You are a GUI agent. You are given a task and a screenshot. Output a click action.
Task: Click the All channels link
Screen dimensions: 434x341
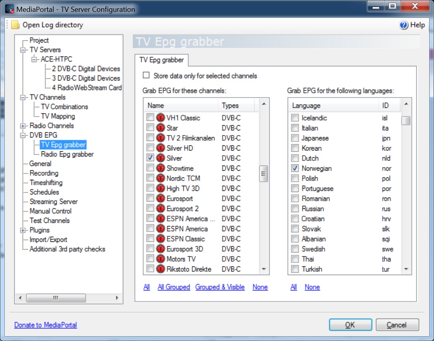pos(147,287)
